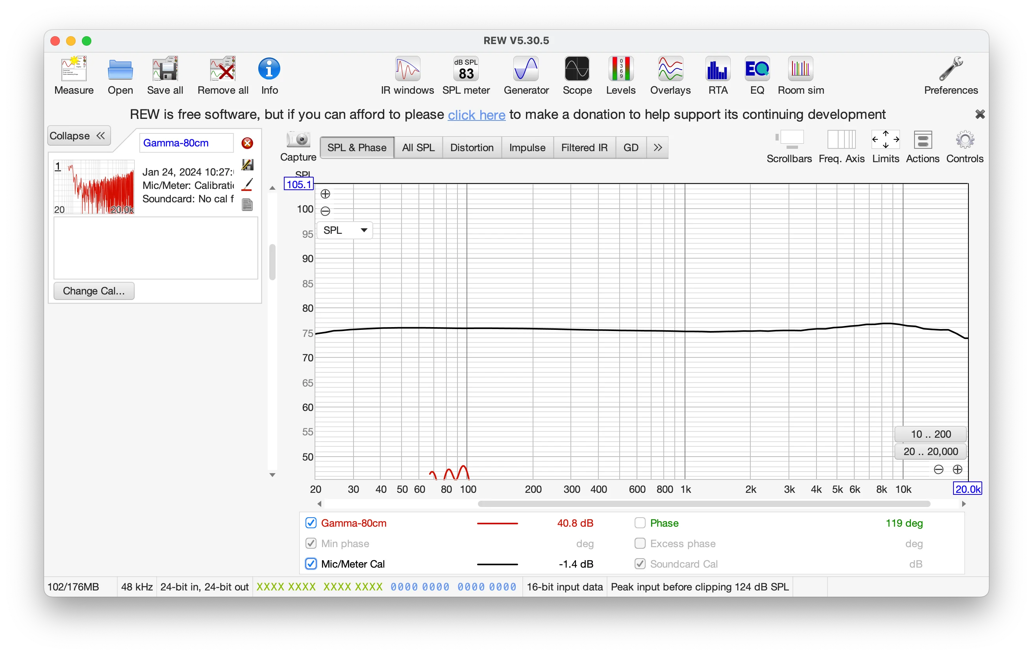Toggle the Mic/Meter Cal checkbox
This screenshot has width=1033, height=655.
coord(311,564)
